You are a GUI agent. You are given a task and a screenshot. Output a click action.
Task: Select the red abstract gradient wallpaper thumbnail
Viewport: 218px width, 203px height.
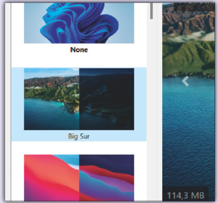(79, 178)
